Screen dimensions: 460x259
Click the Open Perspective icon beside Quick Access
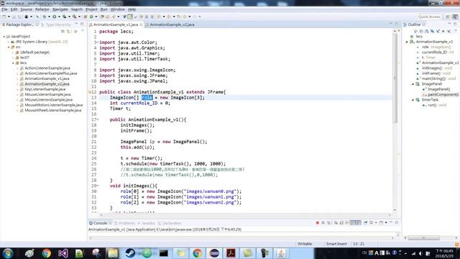point(448,17)
